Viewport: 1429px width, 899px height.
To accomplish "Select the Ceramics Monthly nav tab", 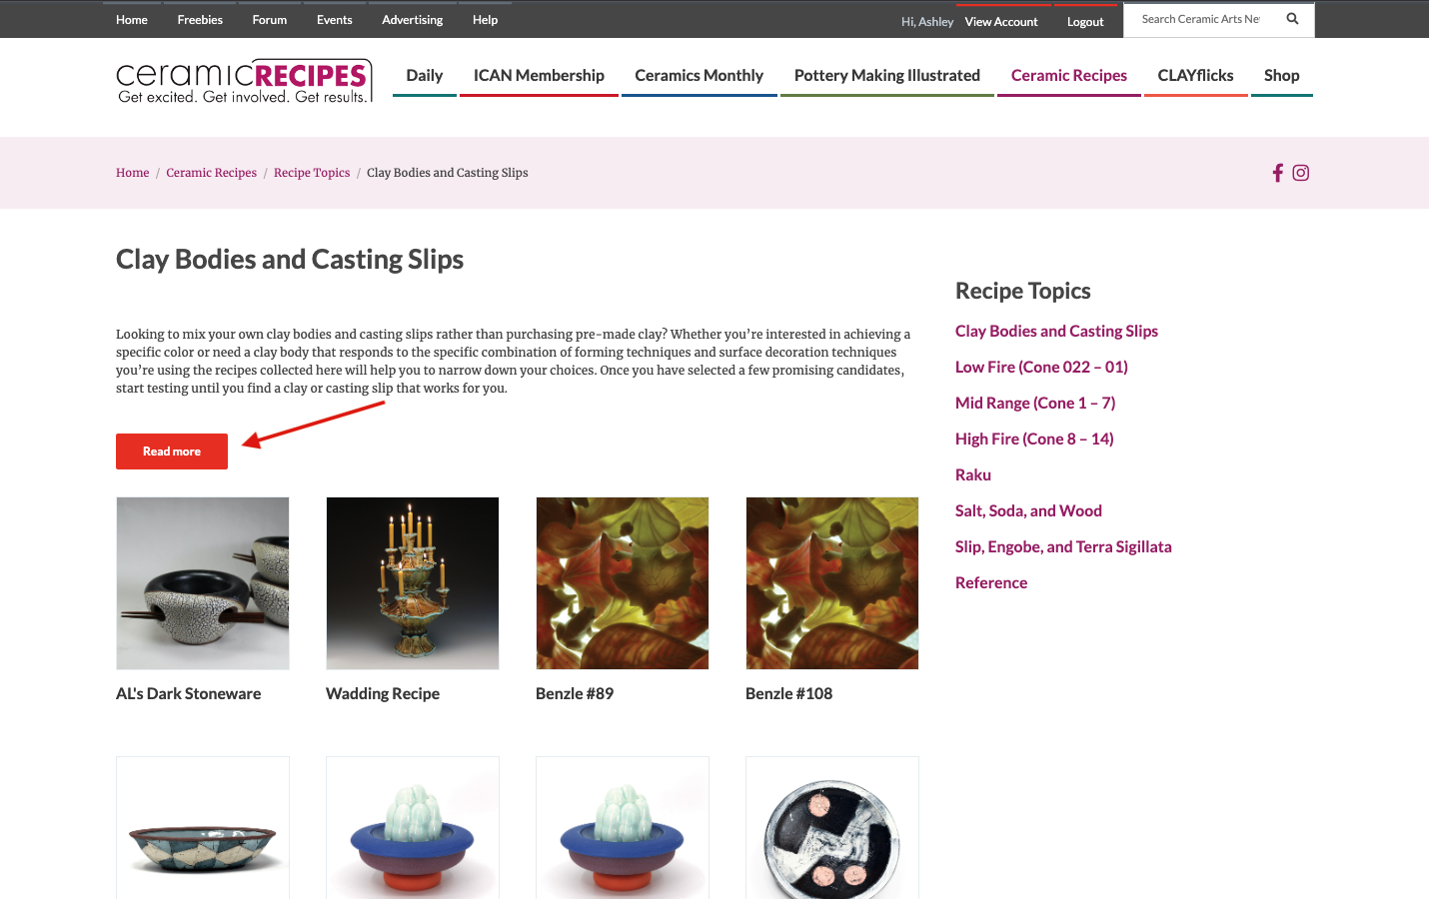I will pyautogui.click(x=700, y=76).
